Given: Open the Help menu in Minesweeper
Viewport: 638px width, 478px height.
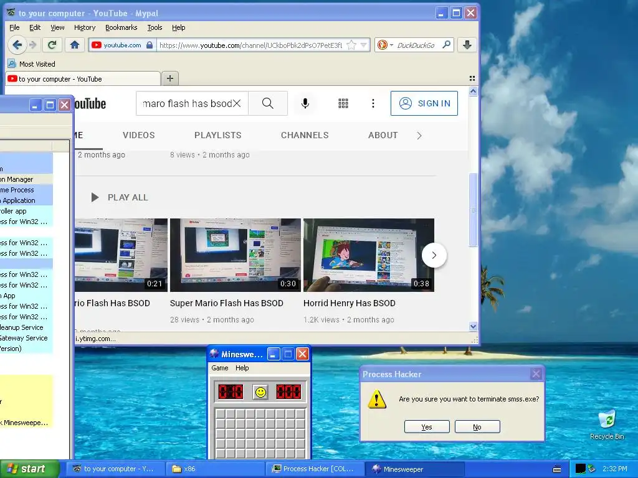Looking at the screenshot, I should [242, 368].
